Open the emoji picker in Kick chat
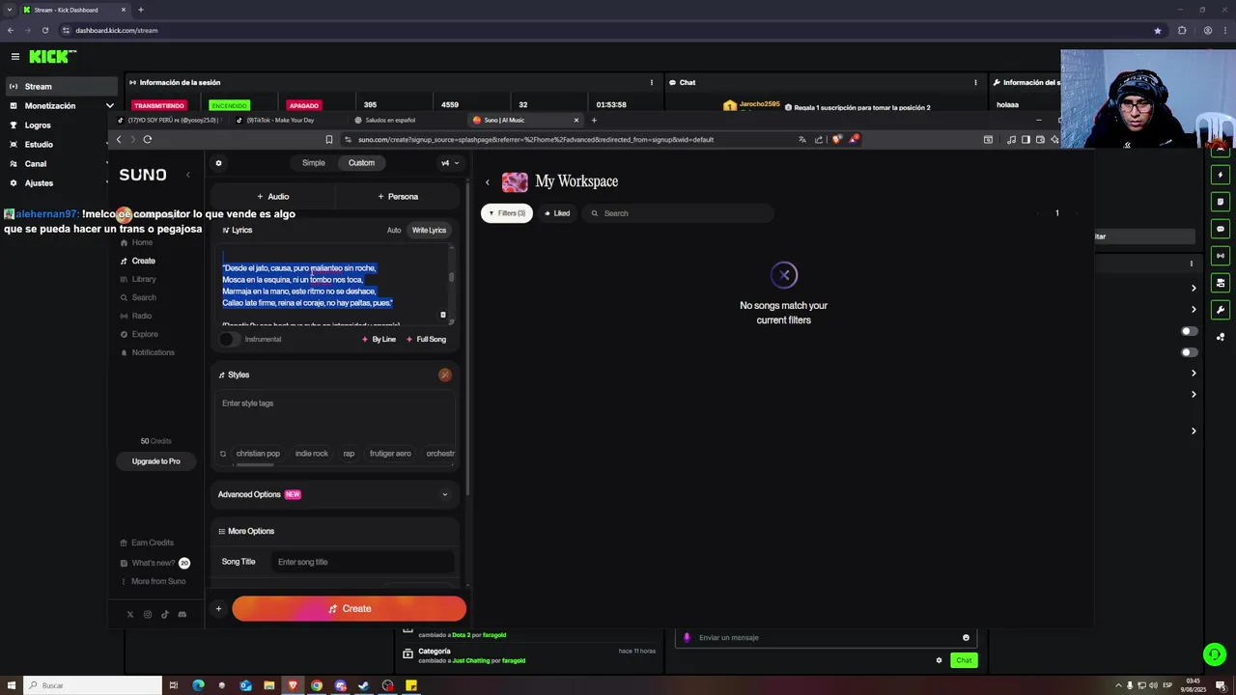Image resolution: width=1236 pixels, height=695 pixels. tap(966, 637)
